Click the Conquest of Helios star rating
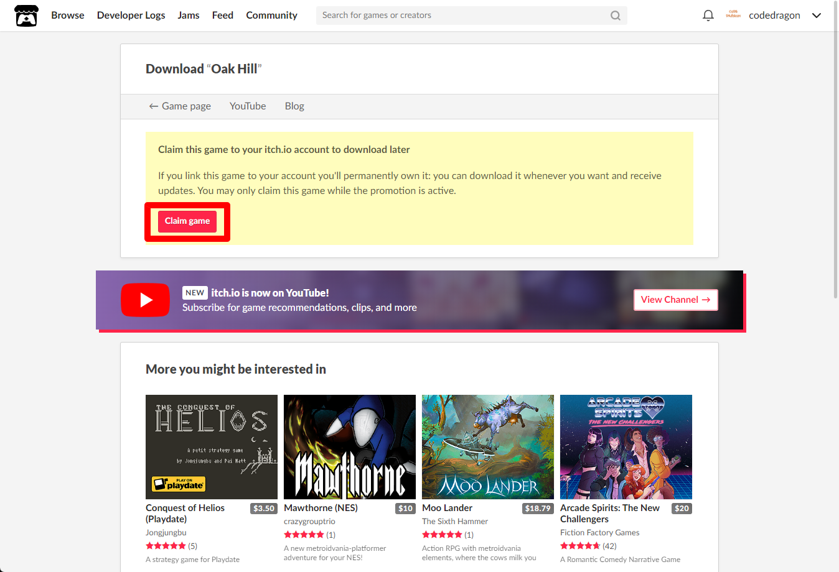The width and height of the screenshot is (839, 572). click(166, 546)
